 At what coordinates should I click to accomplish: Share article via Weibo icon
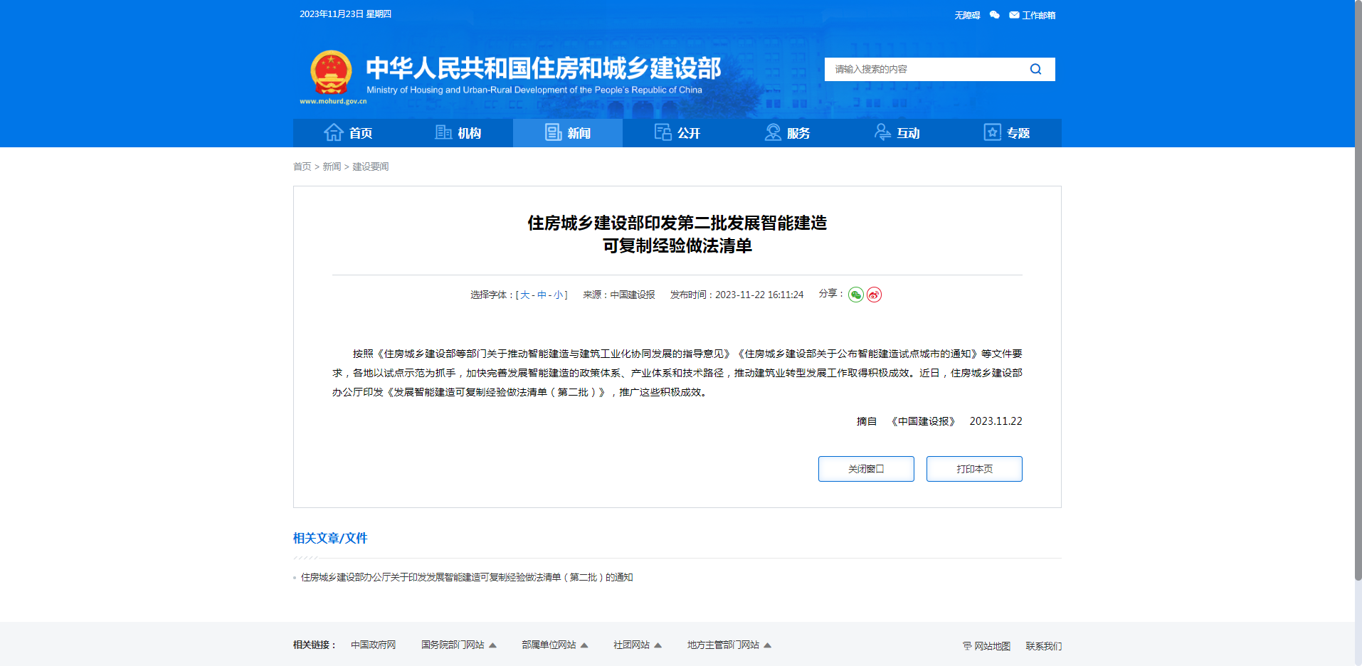click(875, 295)
